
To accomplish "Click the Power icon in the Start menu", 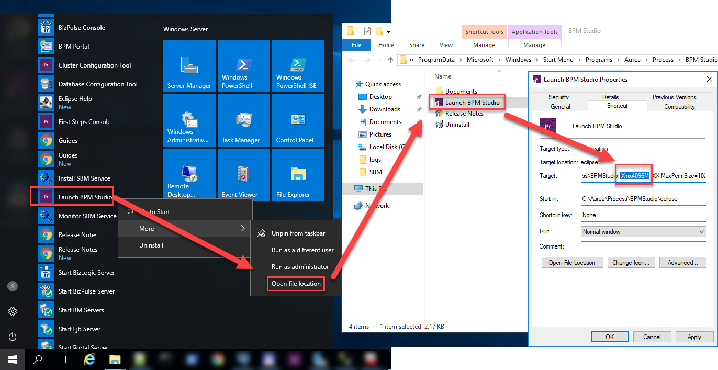I will [13, 337].
